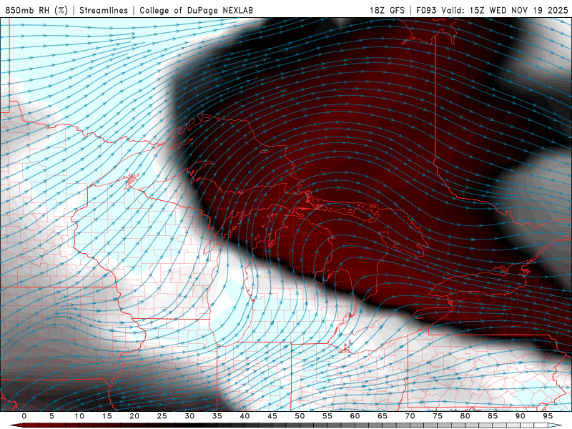Select the '10' label on the RH scale
Image resolution: width=572 pixels, height=429 pixels.
click(x=79, y=416)
